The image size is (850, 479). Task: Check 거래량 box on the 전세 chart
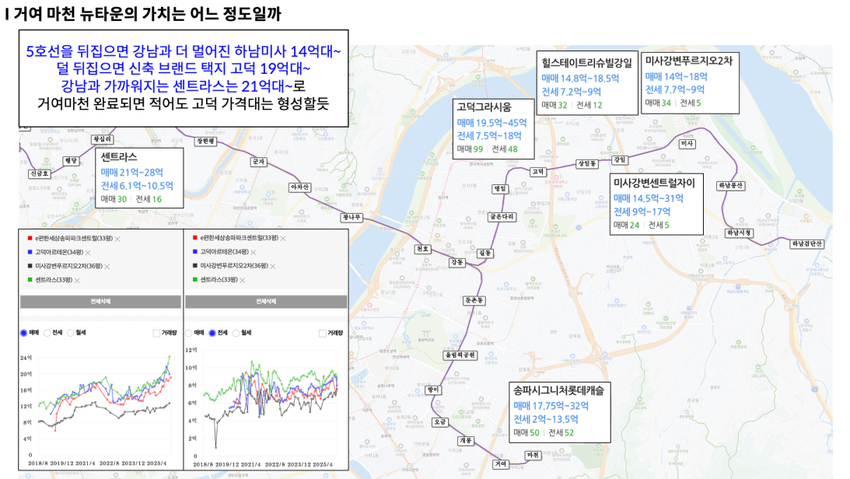click(321, 333)
